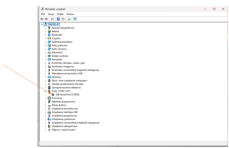Click the speaker icon of Wejścia i wyjścia audio
This screenshot has width=229, height=148.
49,130
